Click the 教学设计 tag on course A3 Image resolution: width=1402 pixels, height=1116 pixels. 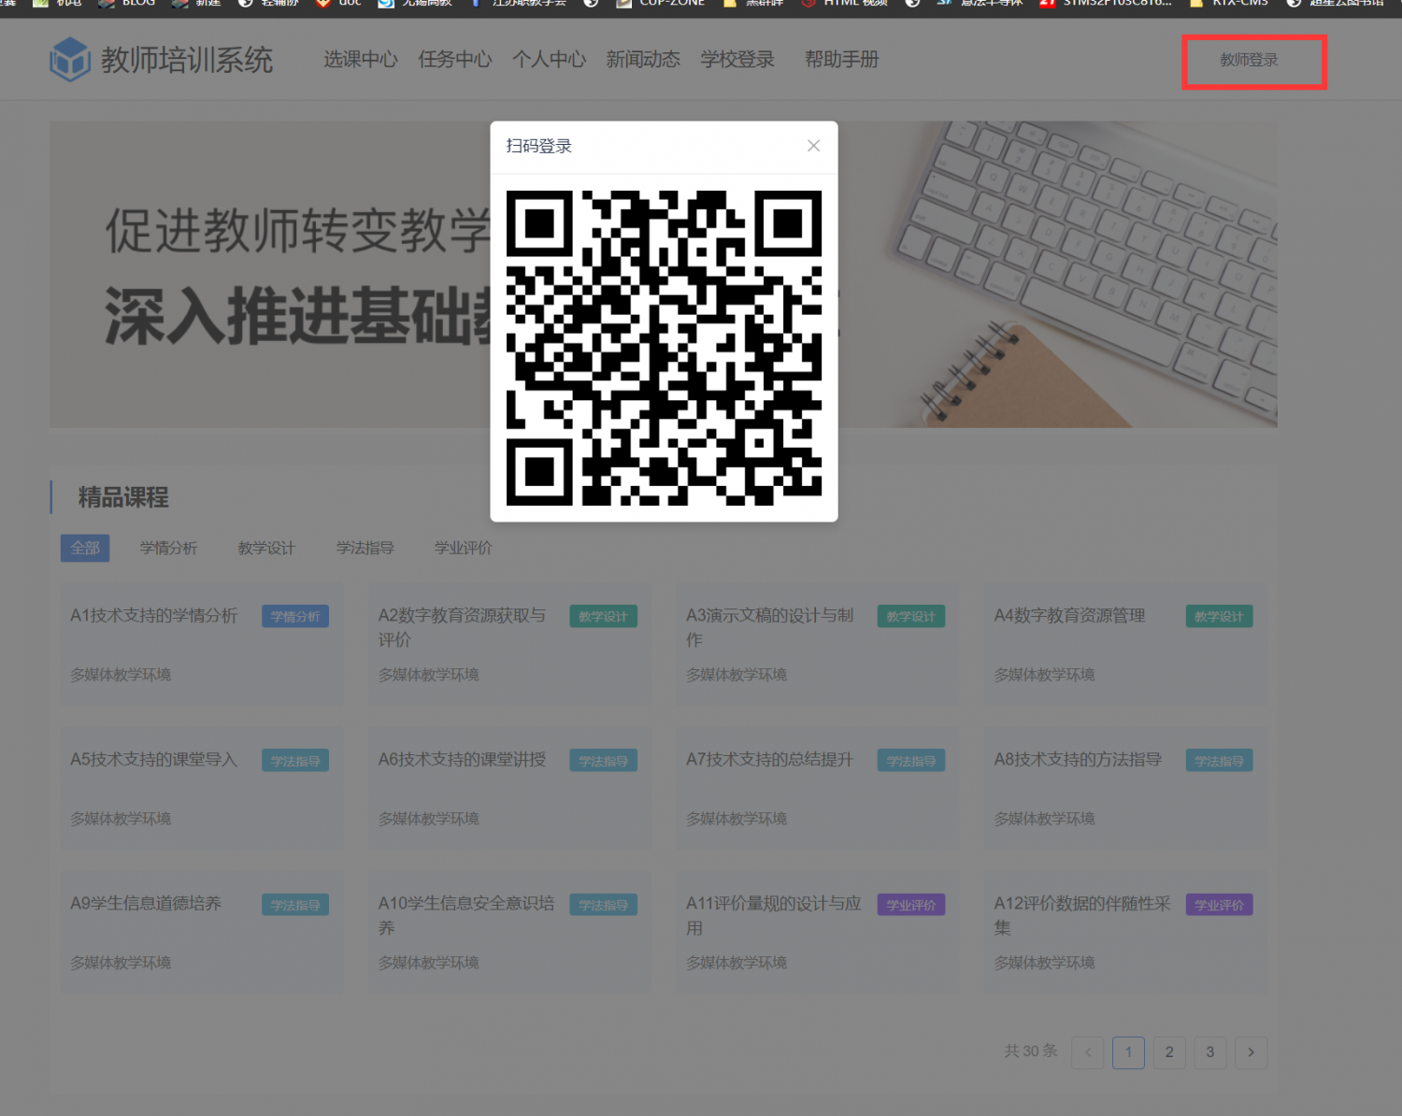(x=911, y=617)
